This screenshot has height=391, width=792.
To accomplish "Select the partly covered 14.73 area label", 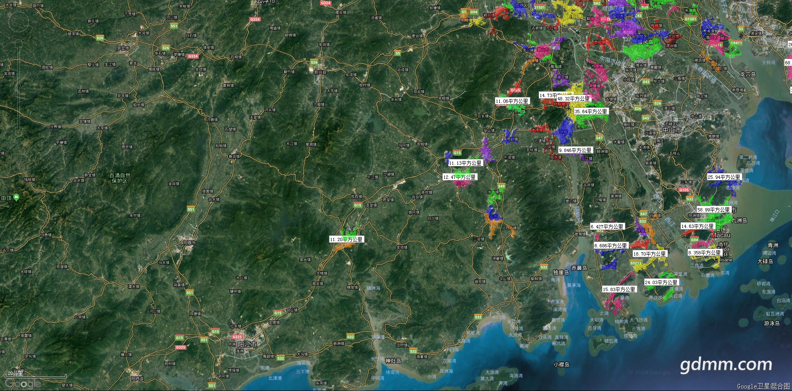I will point(548,95).
